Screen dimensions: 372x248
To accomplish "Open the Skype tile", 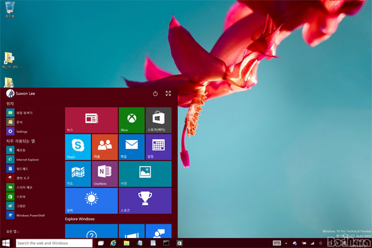I will coord(78,147).
